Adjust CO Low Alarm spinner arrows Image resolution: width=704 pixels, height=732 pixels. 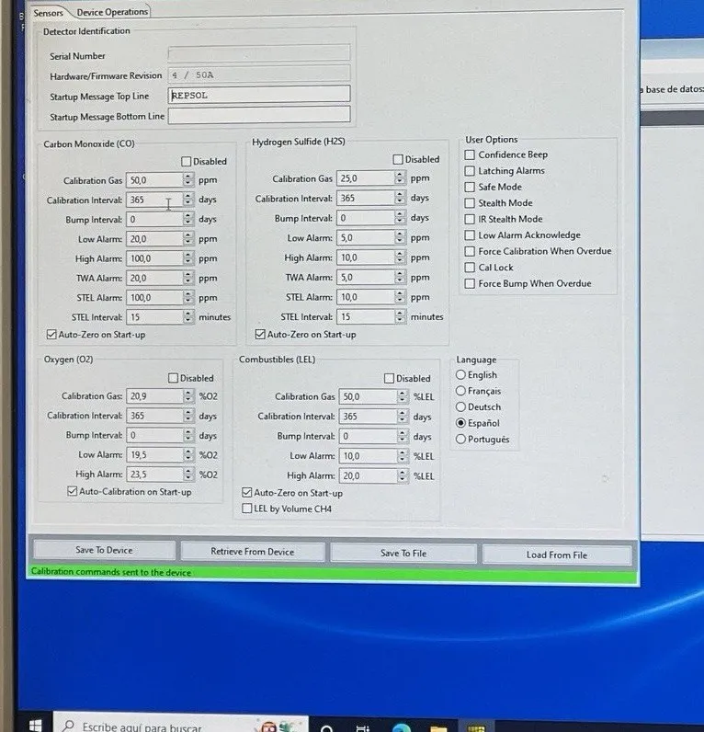point(188,238)
